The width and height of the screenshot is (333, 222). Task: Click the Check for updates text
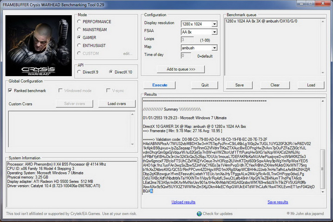(217, 214)
